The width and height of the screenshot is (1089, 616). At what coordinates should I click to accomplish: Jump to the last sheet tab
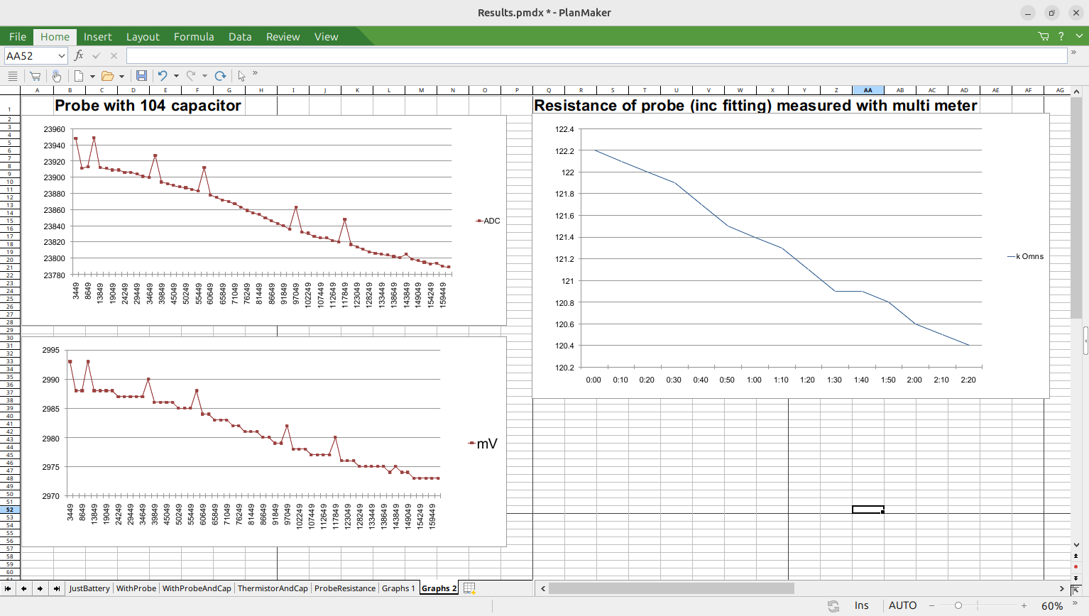(57, 588)
